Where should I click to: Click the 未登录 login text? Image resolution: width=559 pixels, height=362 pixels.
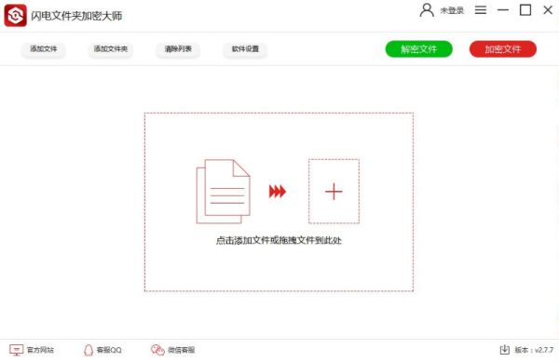(452, 10)
